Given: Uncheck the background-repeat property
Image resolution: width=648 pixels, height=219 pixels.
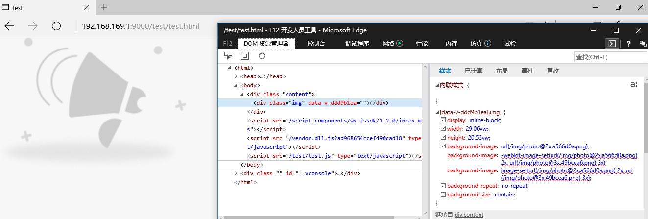Looking at the screenshot, I should pyautogui.click(x=443, y=186).
